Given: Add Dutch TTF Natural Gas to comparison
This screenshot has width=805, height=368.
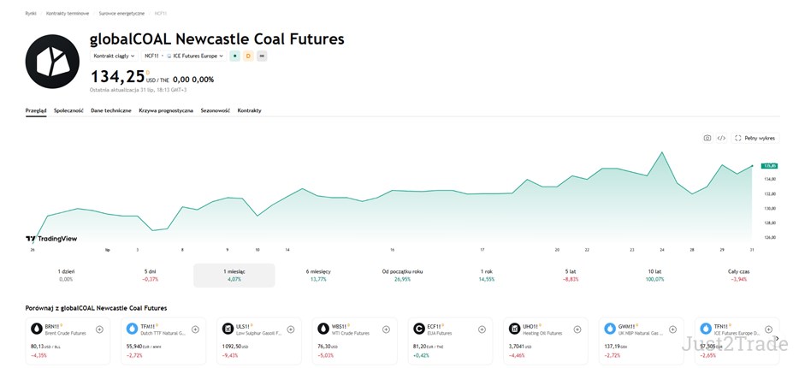Looking at the screenshot, I should pos(195,329).
